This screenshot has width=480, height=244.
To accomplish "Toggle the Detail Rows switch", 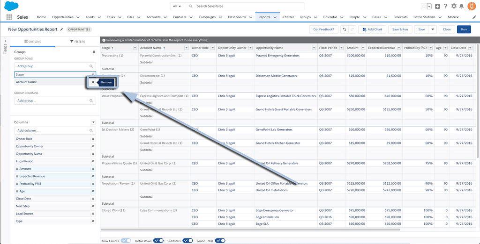I will point(158,241).
